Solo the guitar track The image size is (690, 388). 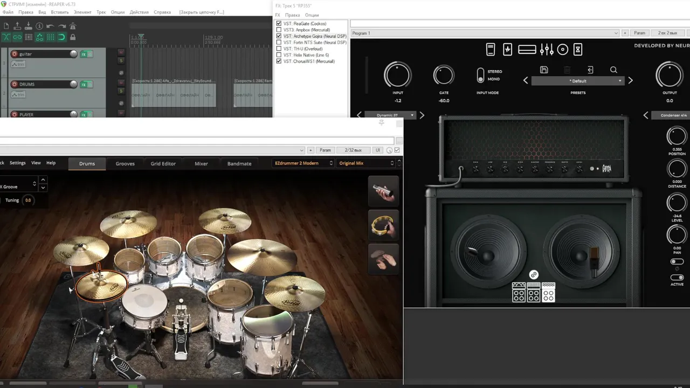pyautogui.click(x=121, y=61)
